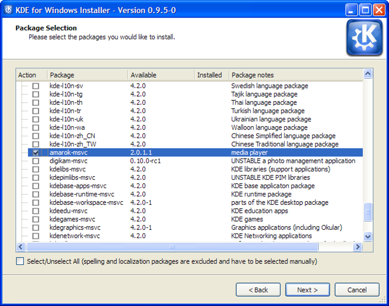Click the vertical scrollbar down arrow
This screenshot has width=389, height=306.
pos(368,237)
